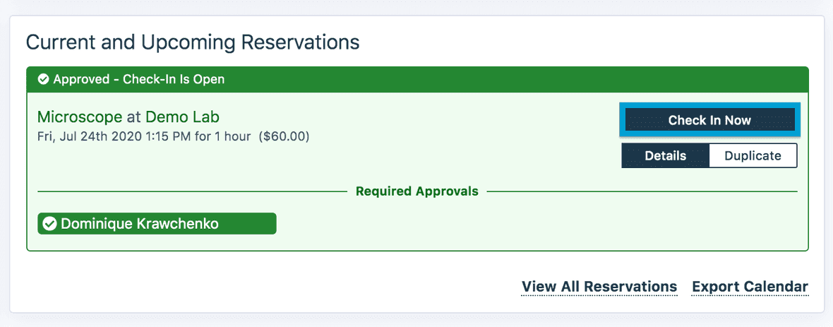Click the divider line left of Required Approvals

[x=191, y=191]
